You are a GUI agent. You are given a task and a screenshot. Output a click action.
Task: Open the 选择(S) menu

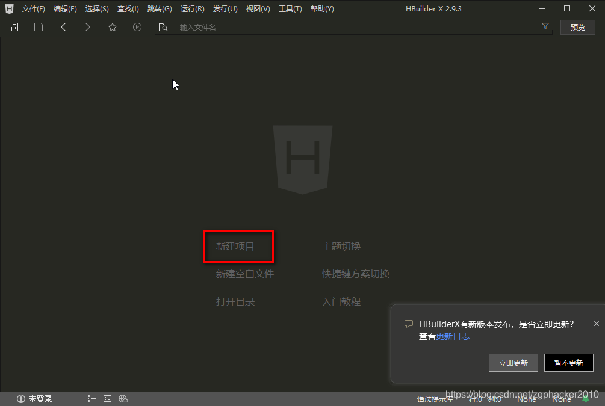coord(97,9)
